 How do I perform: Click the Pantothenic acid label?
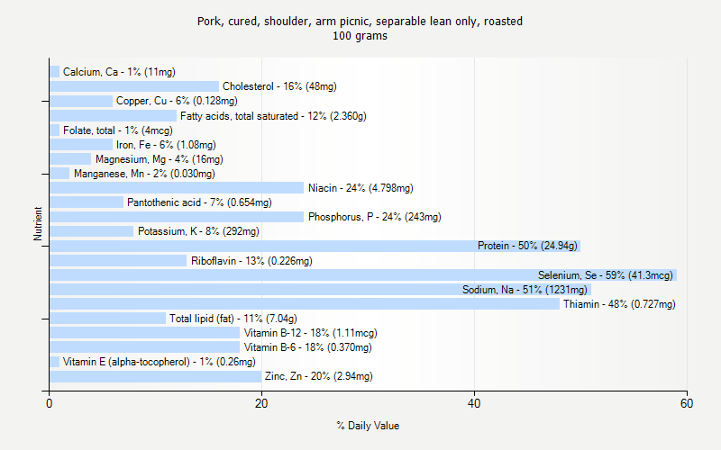(199, 202)
